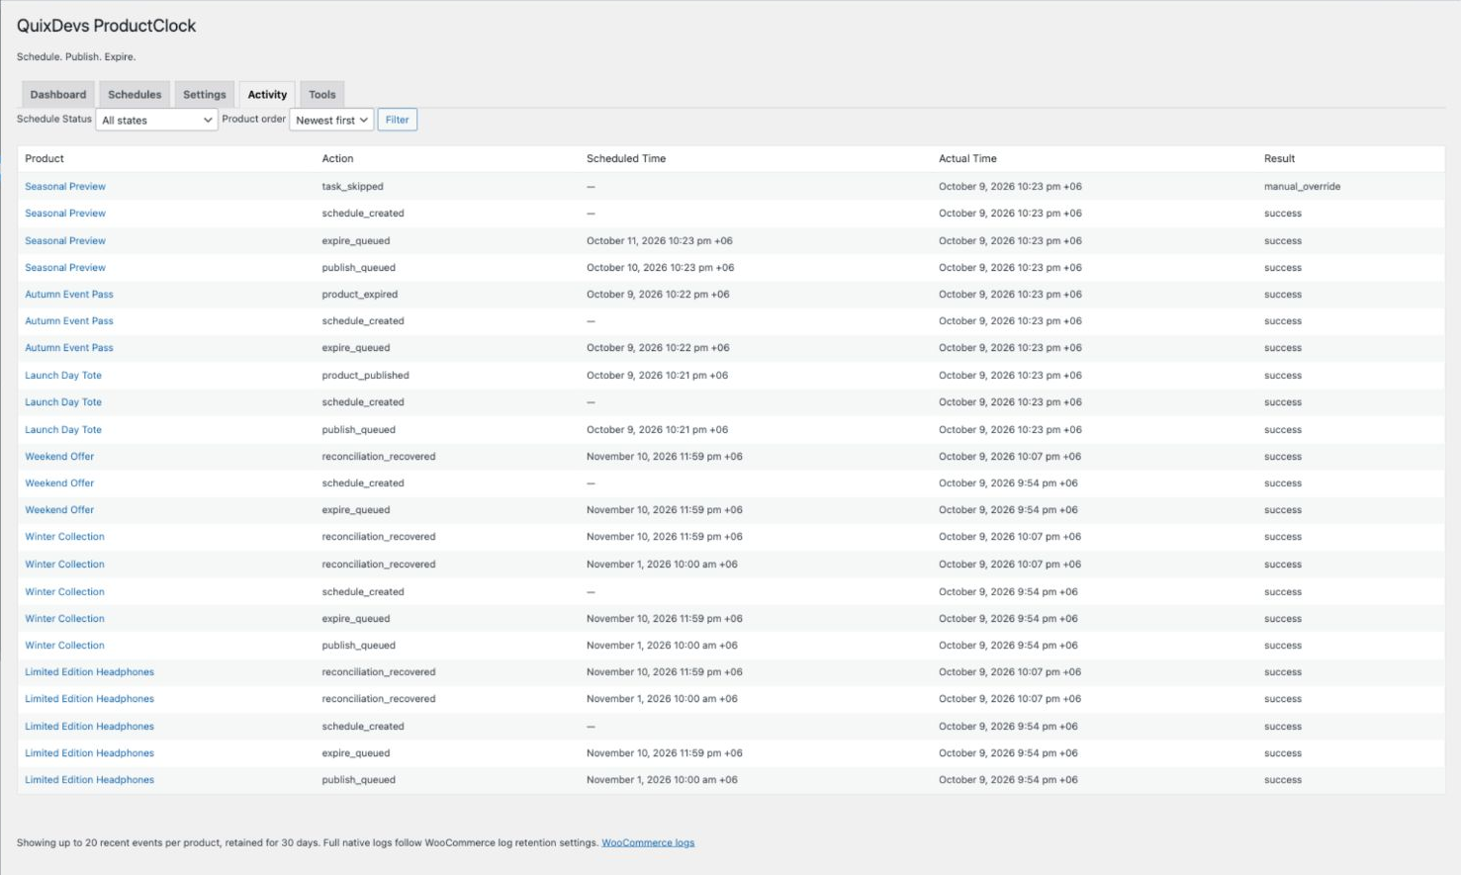
Task: Open Winter Collection in the schedule_created row
Action: coord(64,591)
